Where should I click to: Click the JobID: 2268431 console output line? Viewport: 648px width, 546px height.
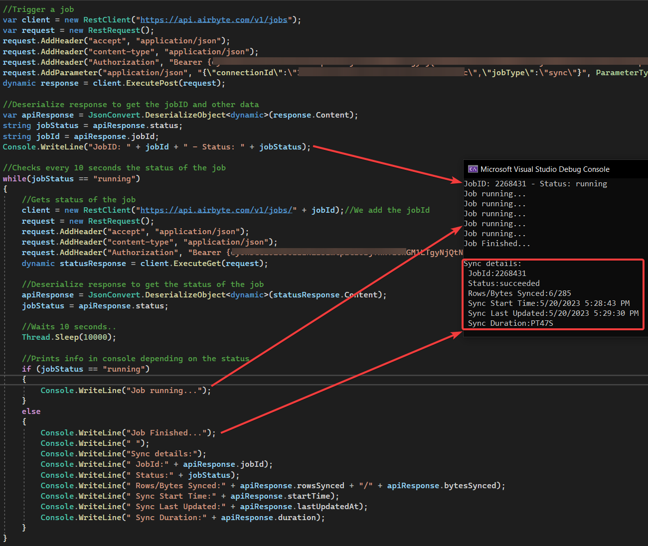[x=534, y=183]
